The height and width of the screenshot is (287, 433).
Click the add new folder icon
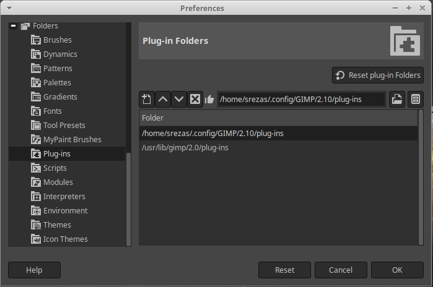147,99
